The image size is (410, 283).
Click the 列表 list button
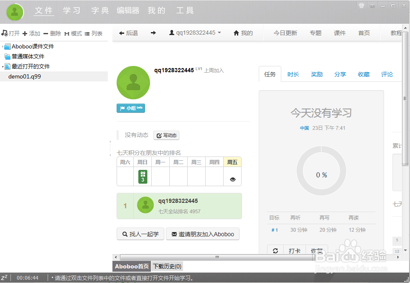tap(94, 33)
